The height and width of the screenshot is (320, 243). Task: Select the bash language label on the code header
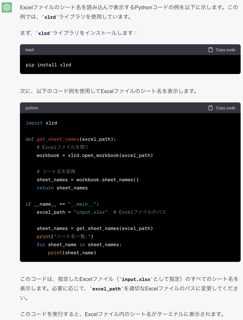point(30,50)
